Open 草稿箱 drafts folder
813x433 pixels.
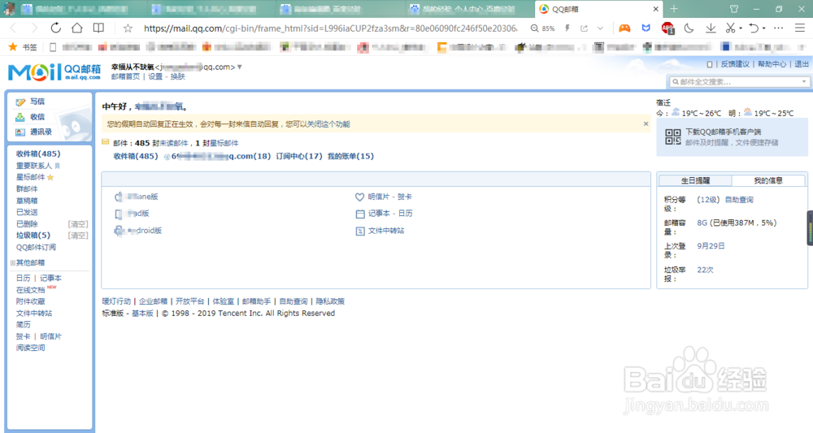click(27, 201)
